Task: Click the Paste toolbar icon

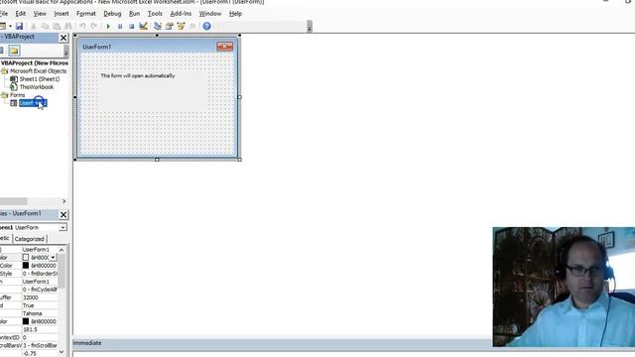Action: click(x=57, y=27)
